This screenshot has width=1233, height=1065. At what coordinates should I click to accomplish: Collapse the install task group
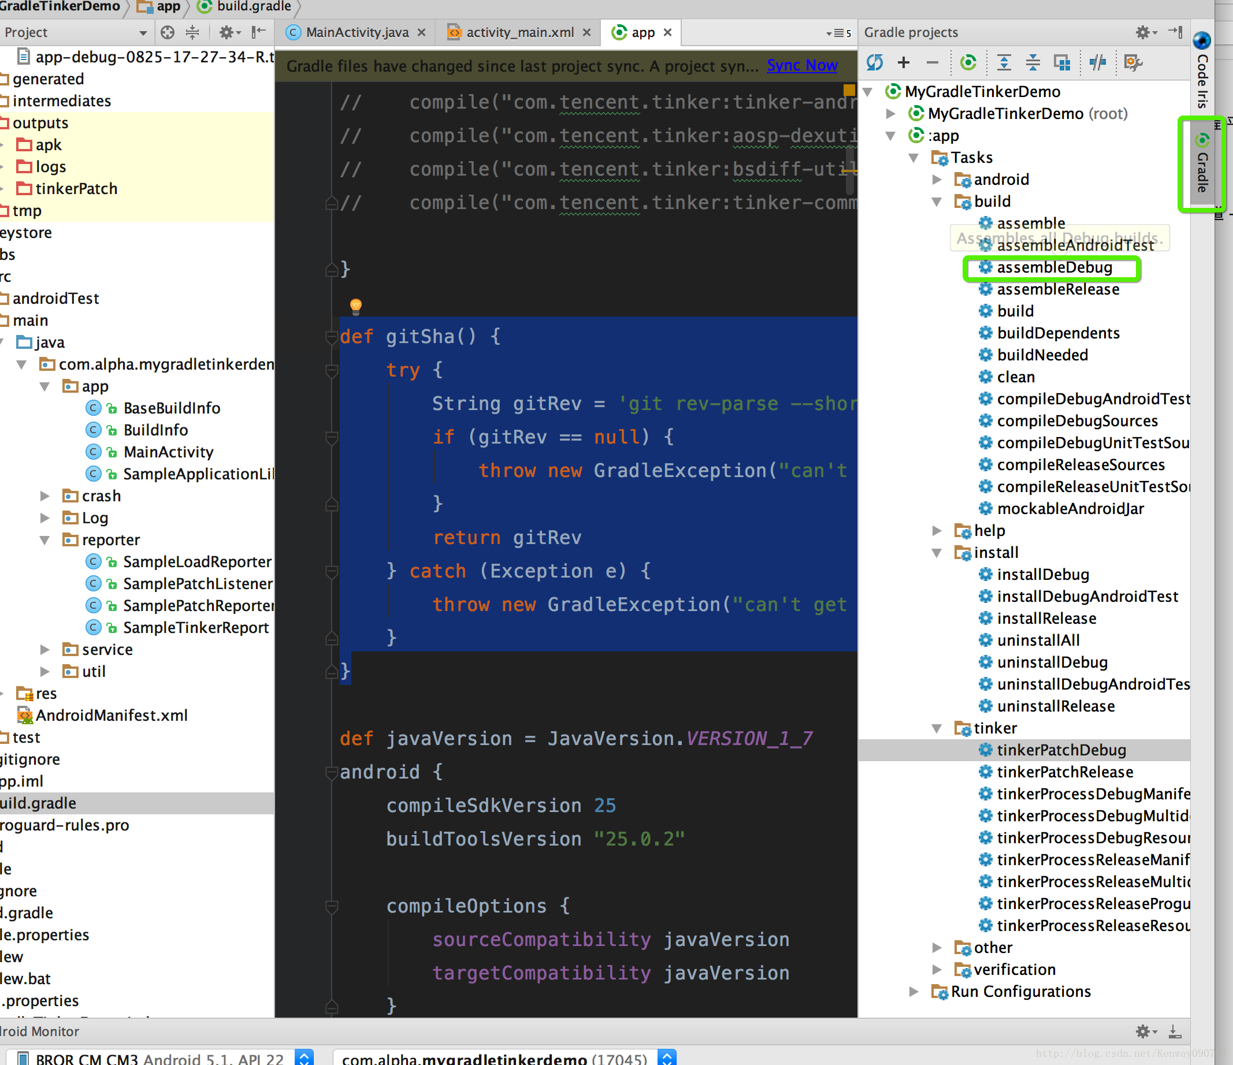click(x=937, y=553)
